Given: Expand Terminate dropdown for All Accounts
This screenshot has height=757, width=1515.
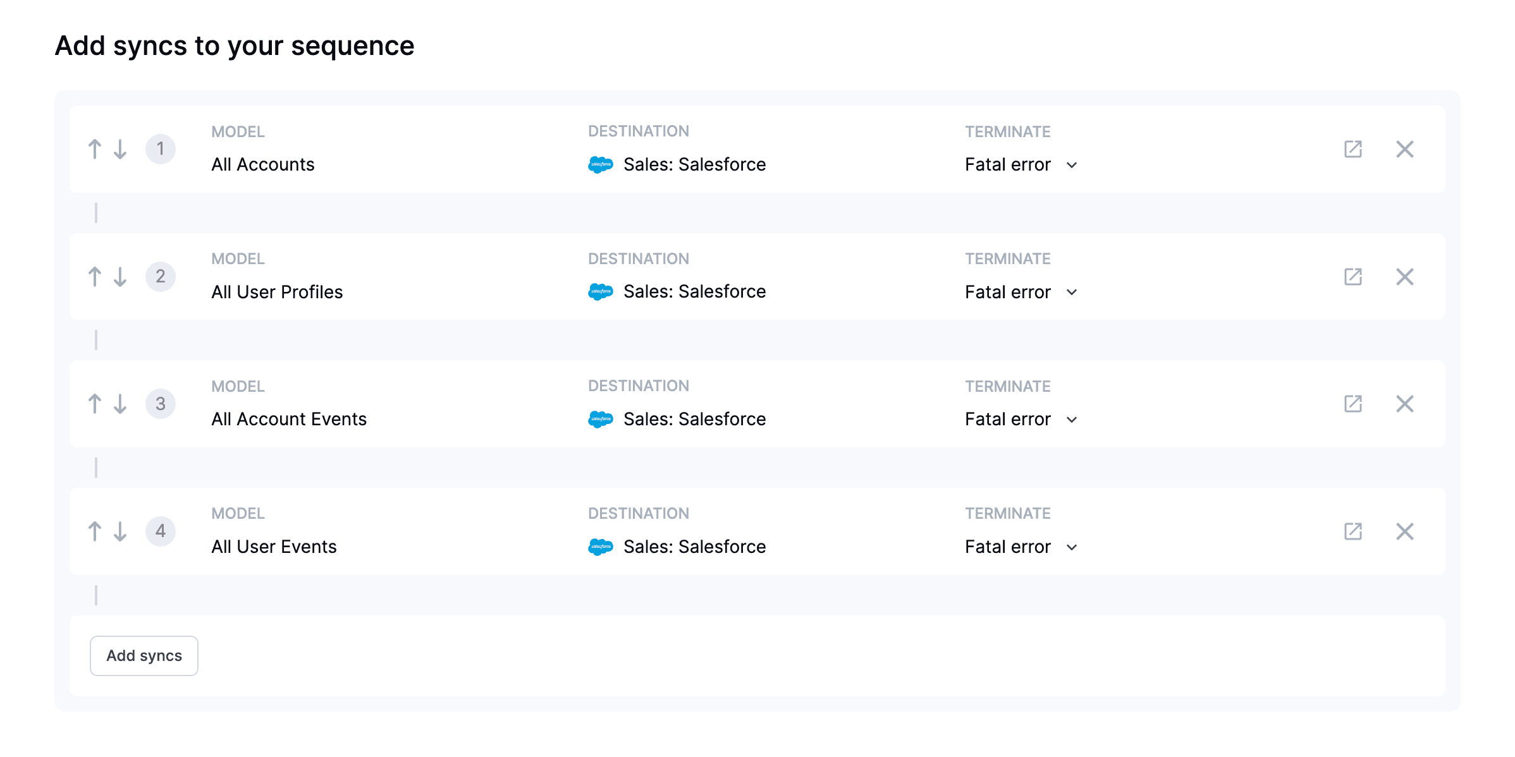Looking at the screenshot, I should [x=1021, y=165].
